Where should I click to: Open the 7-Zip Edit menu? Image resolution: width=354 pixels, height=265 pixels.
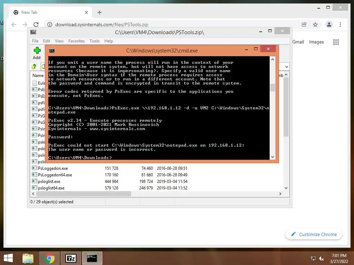pyautogui.click(x=47, y=41)
